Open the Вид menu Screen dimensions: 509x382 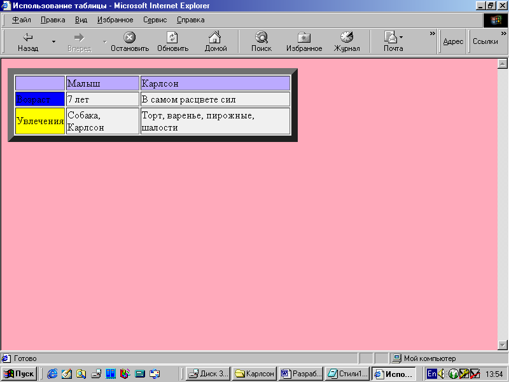[x=81, y=20]
